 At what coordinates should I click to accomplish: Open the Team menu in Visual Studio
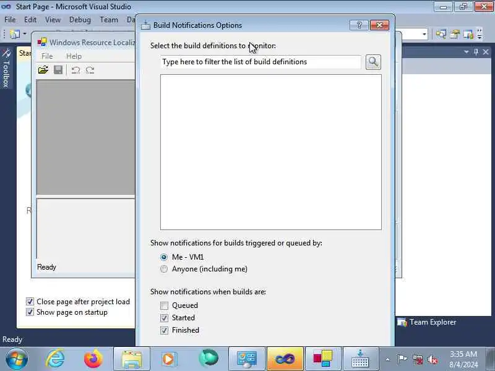tap(109, 20)
